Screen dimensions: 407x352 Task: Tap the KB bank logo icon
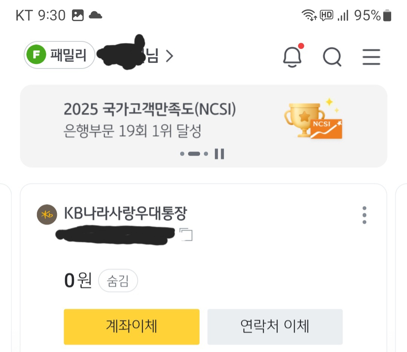[47, 214]
